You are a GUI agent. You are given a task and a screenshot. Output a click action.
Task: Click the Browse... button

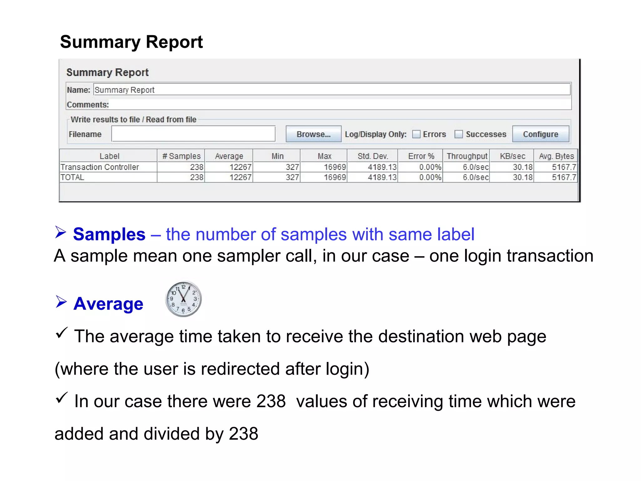(313, 134)
